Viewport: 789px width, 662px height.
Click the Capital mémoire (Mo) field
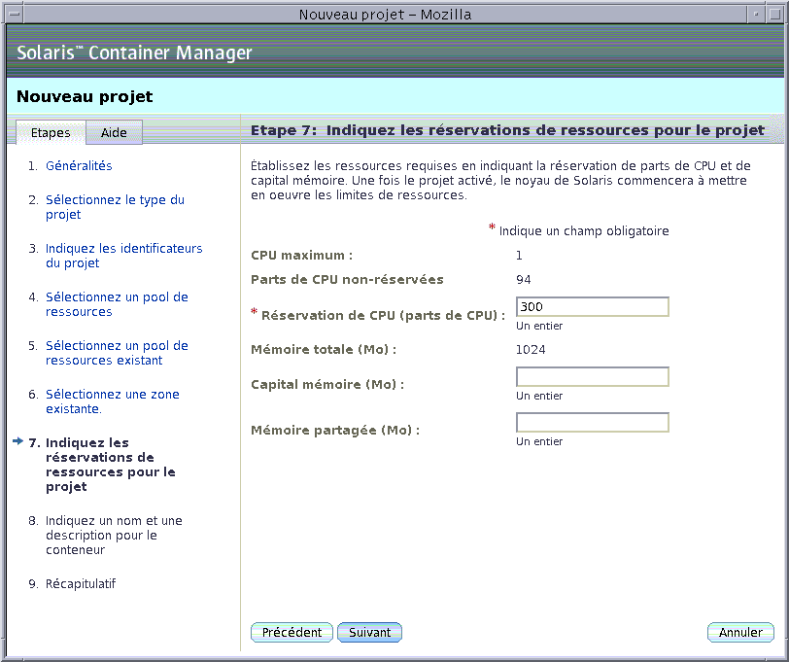593,376
